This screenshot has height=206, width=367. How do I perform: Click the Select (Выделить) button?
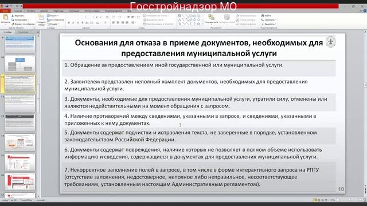click(268, 24)
